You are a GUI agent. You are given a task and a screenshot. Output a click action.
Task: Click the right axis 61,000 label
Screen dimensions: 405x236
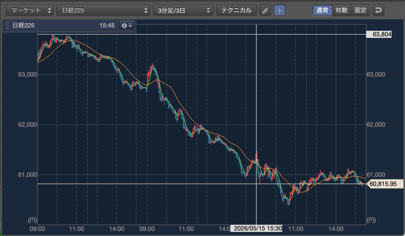click(376, 174)
